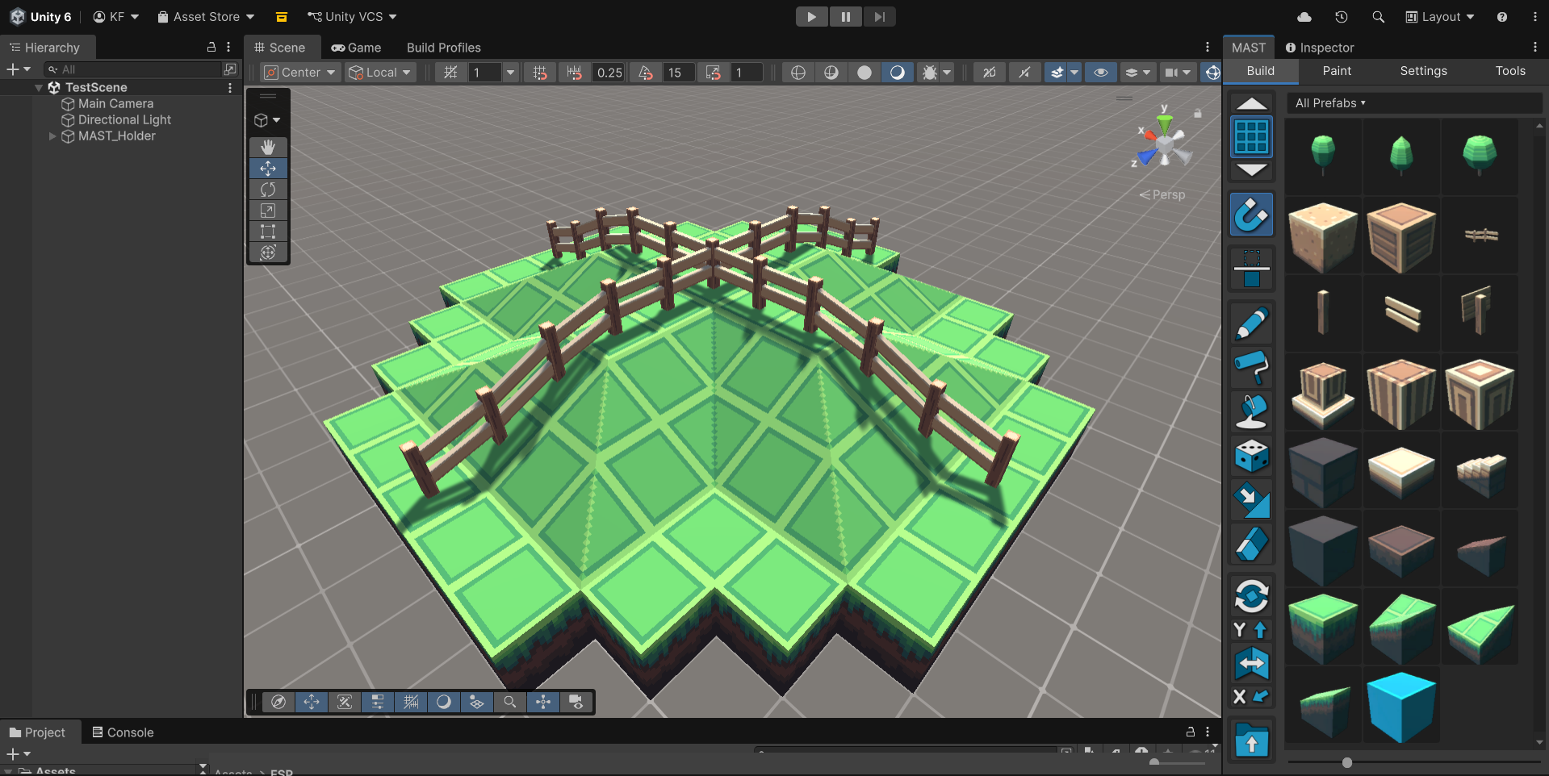The height and width of the screenshot is (776, 1549).
Task: Click the MAST draw single pencil tool
Action: [1251, 324]
